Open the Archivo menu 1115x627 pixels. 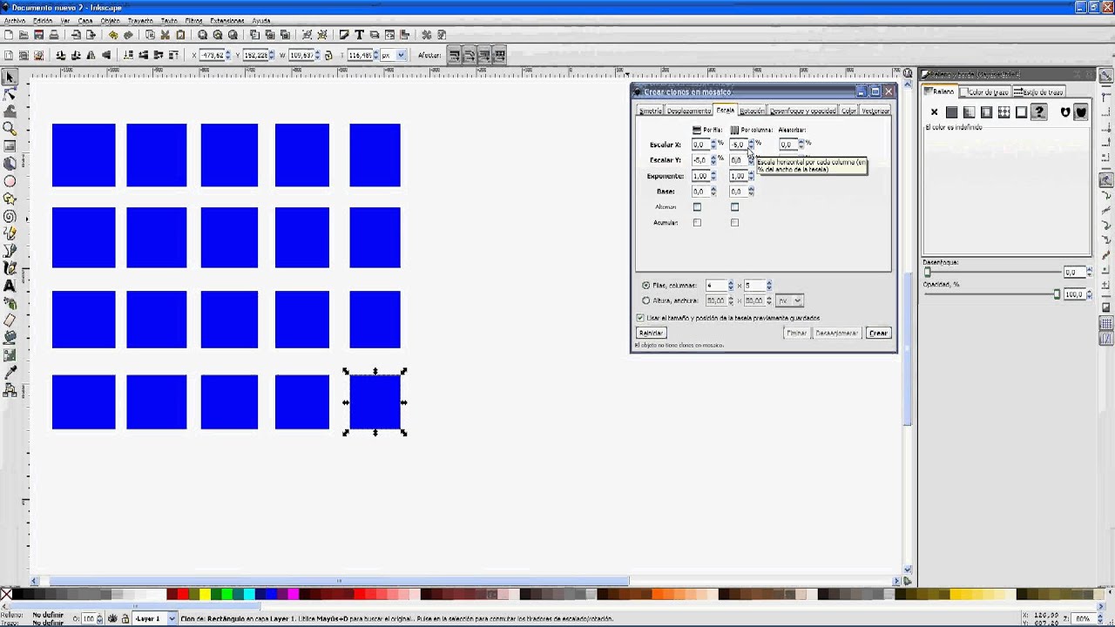click(x=15, y=20)
